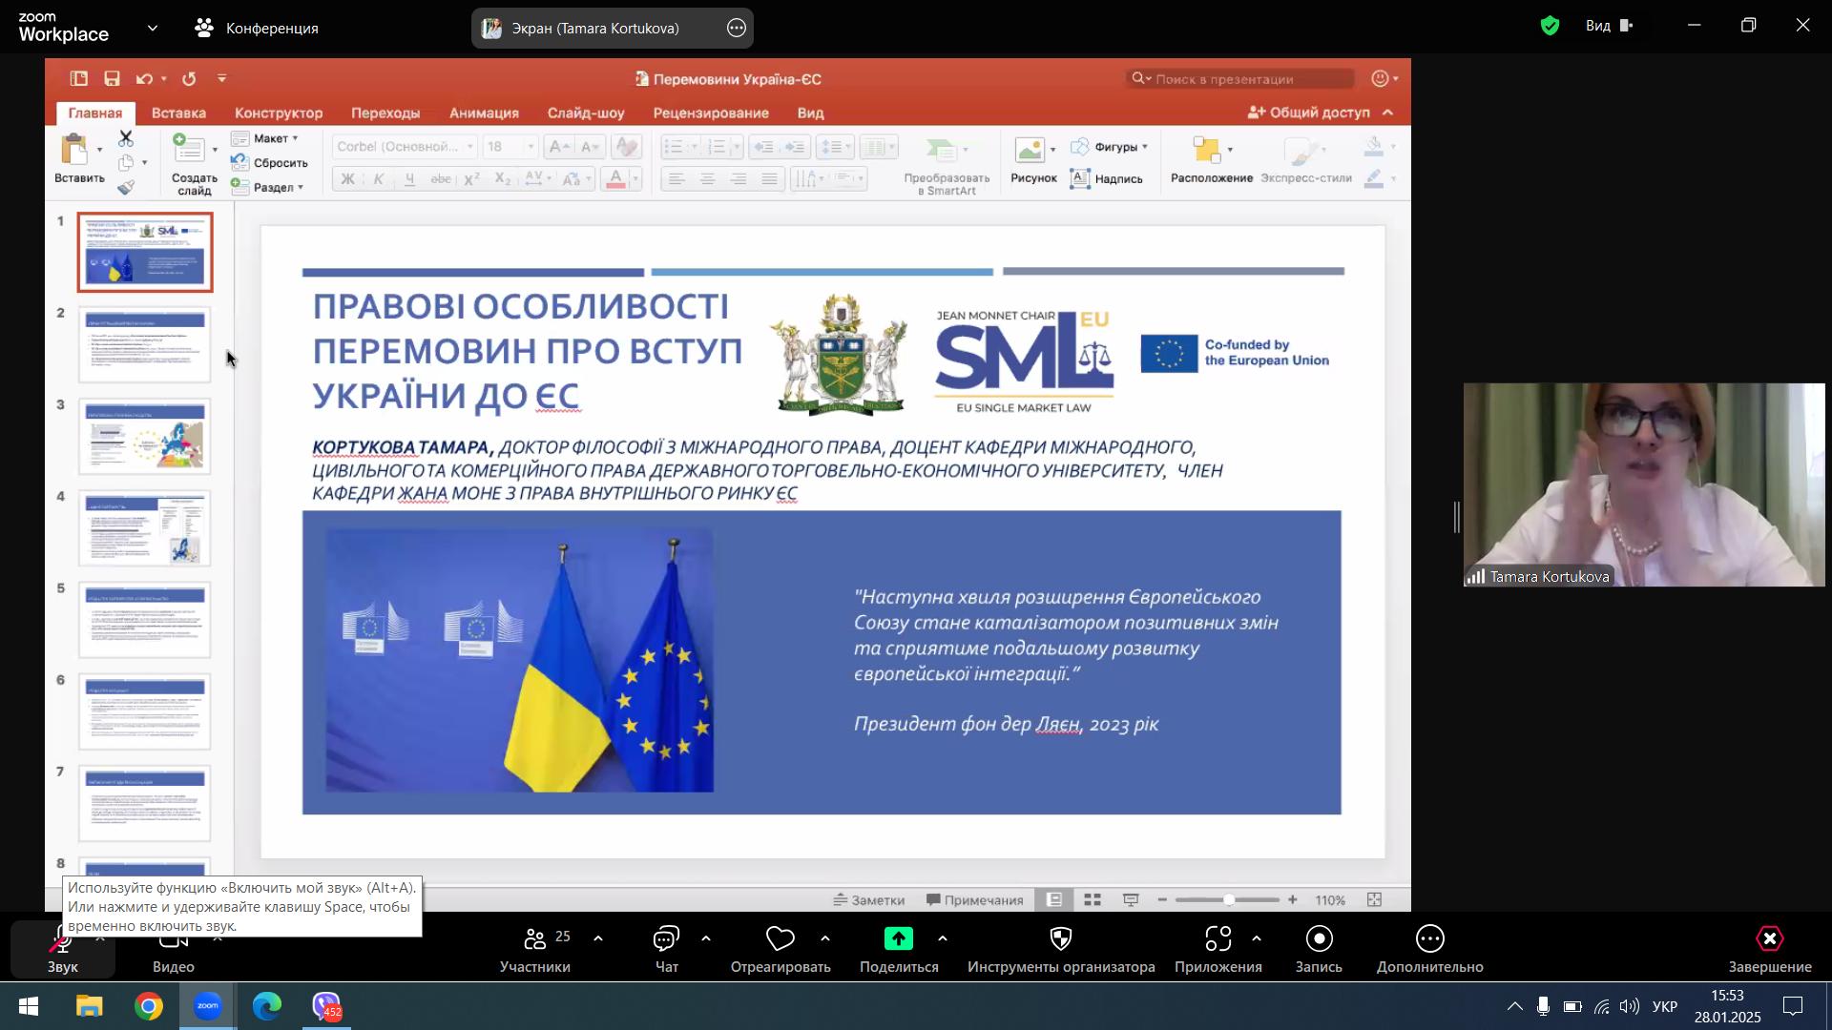The height and width of the screenshot is (1030, 1832).
Task: Open the Анимация ribbon tab
Action: (484, 113)
